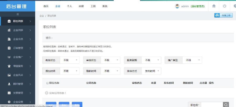This screenshot has height=107, width=236.
Task: Collapse sidebar using the three-bar handle
Action: (18, 14)
